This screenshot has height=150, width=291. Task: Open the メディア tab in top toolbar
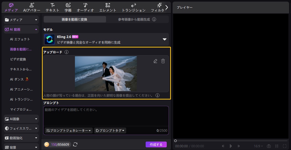(x=11, y=8)
